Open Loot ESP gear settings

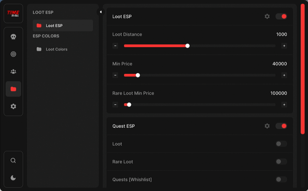pyautogui.click(x=267, y=17)
